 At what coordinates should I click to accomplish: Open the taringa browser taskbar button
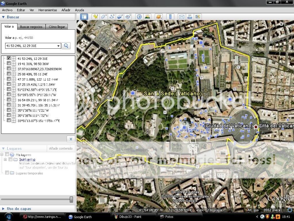42,217
